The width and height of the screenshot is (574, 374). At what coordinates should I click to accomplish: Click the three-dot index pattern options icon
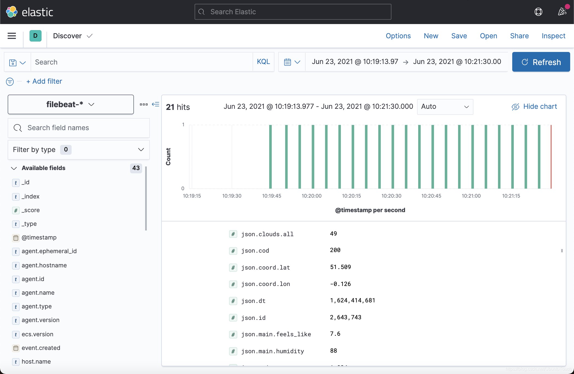pos(143,104)
